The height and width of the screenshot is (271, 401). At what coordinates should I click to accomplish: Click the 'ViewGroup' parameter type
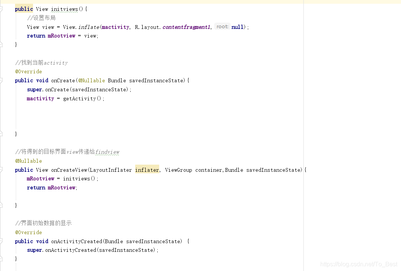(x=178, y=170)
